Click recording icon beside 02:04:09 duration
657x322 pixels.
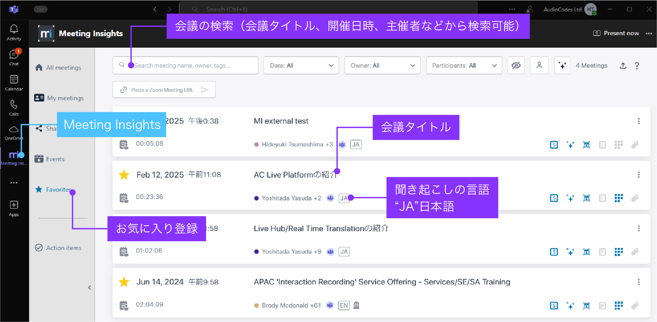(x=124, y=305)
